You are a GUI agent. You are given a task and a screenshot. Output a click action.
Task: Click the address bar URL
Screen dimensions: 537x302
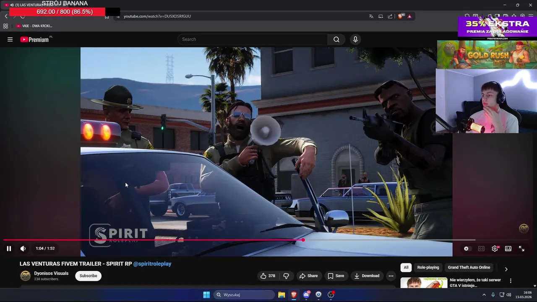tap(157, 16)
